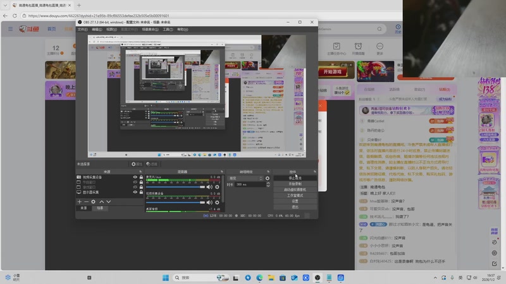Remove selected source with the minus icon
Image resolution: width=506 pixels, height=284 pixels.
pyautogui.click(x=86, y=201)
